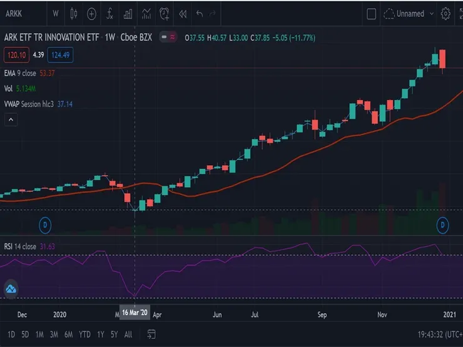Select the VWAP Session hlc3 indicator label
This screenshot has width=463, height=347.
tap(29, 104)
